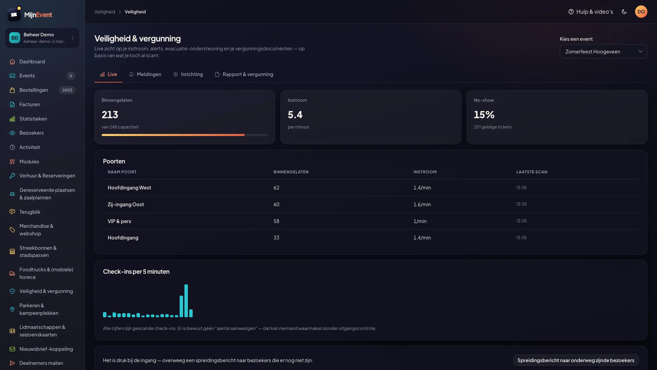This screenshot has height=370, width=657.
Task: Expand the Beheer Demo organization switcher
Action: pos(42,38)
